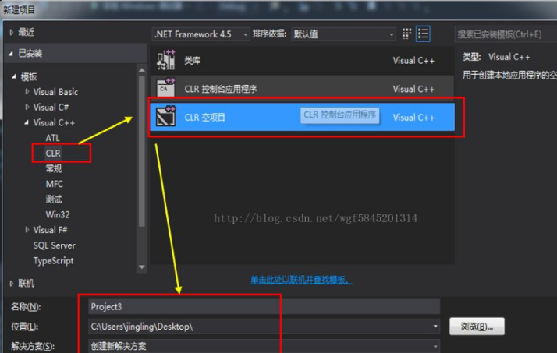Select CLR 空项目 template icon
This screenshot has height=353, width=557.
pyautogui.click(x=166, y=116)
